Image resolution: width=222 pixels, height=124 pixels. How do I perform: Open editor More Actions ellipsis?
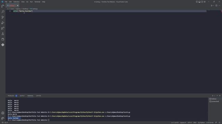coord(219,6)
